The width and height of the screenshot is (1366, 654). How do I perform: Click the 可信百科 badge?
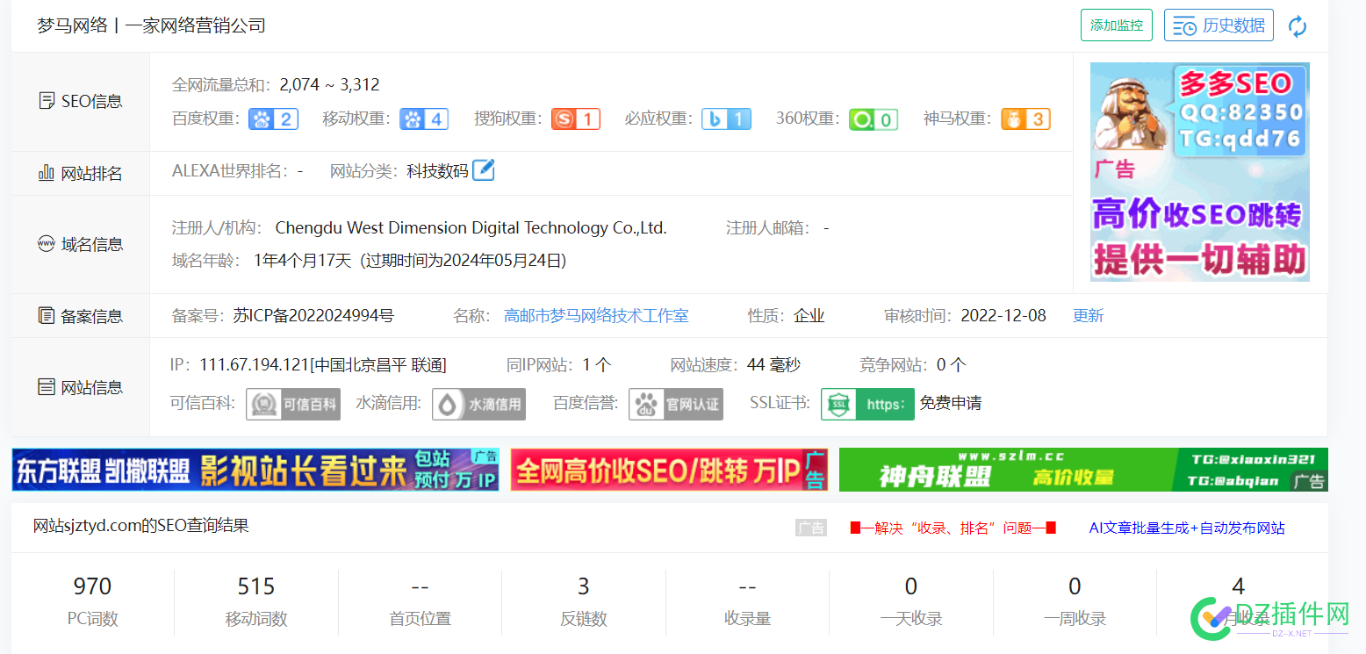tap(293, 404)
